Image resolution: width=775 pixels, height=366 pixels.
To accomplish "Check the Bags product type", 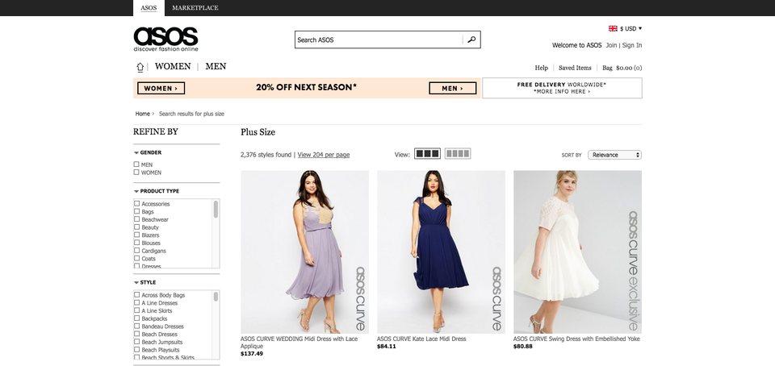I will (x=137, y=211).
